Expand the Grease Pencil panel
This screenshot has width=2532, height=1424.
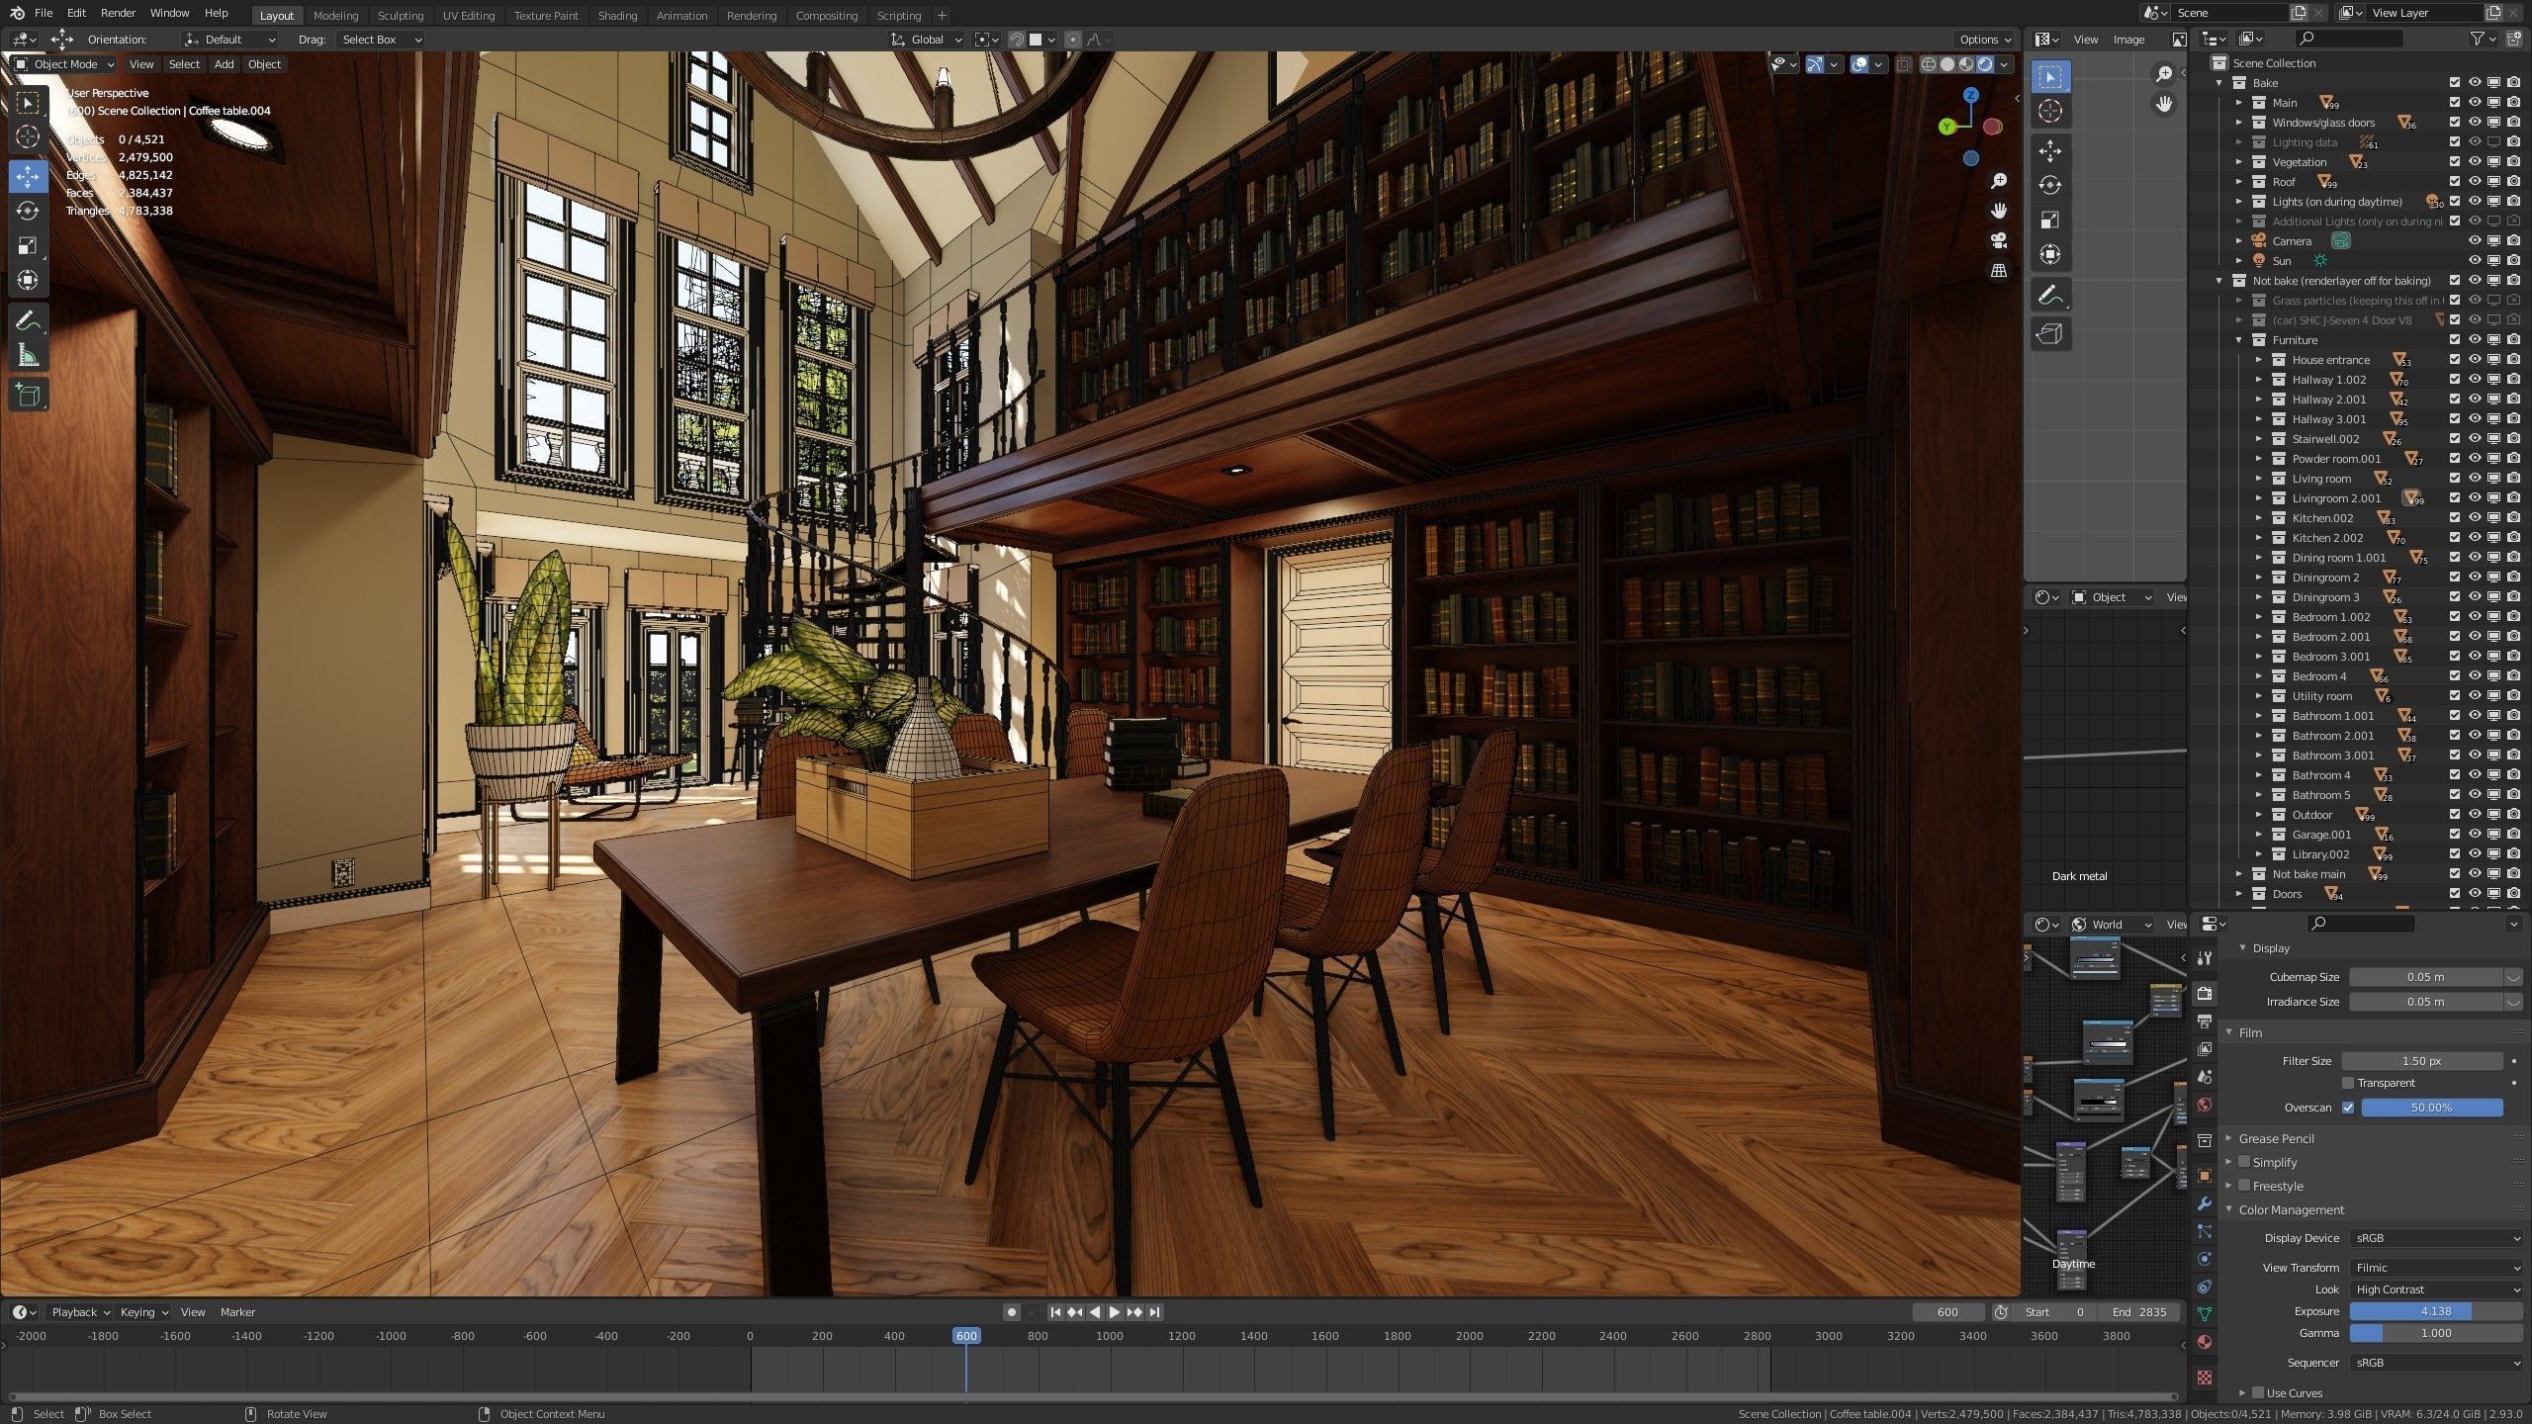pyautogui.click(x=2276, y=1138)
